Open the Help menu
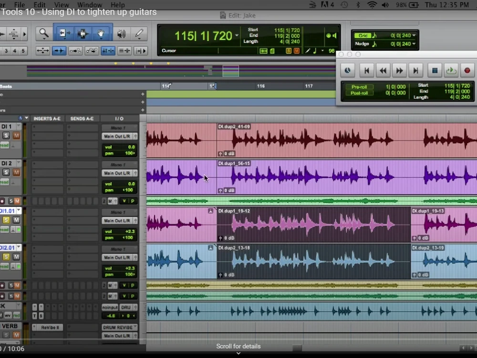The image size is (477, 358). [117, 5]
